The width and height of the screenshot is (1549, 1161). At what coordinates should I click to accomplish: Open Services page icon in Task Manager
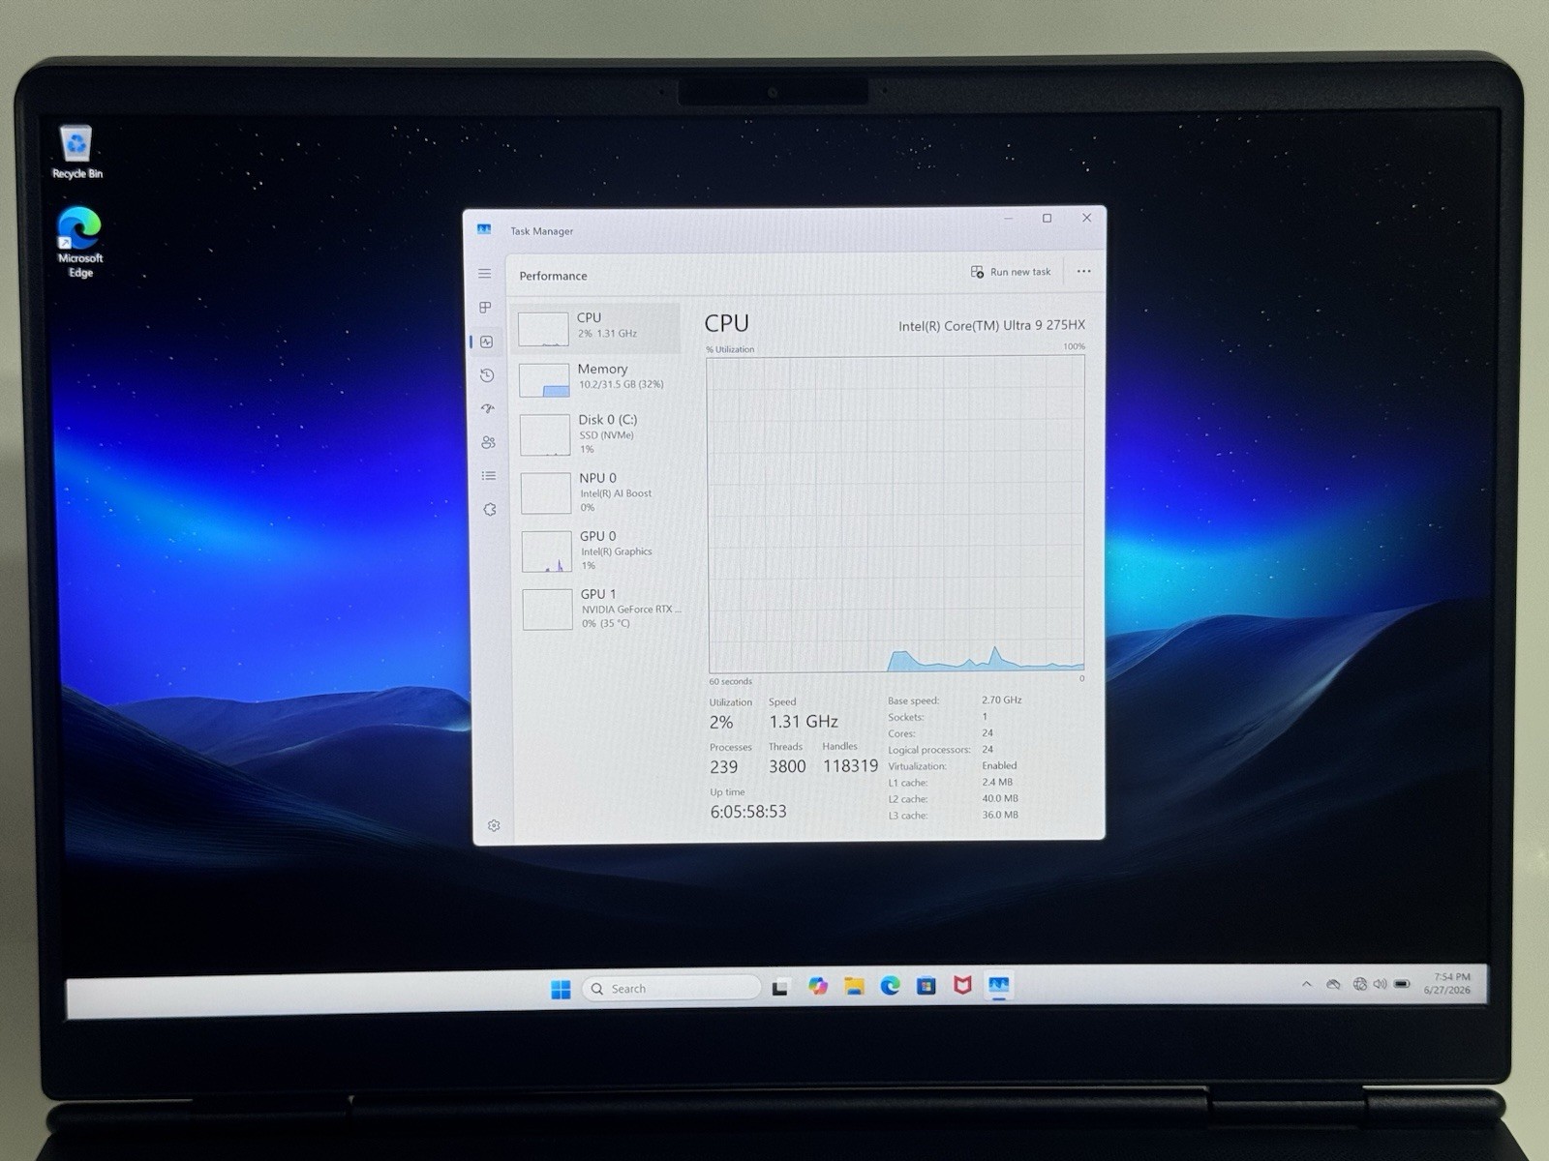click(490, 510)
